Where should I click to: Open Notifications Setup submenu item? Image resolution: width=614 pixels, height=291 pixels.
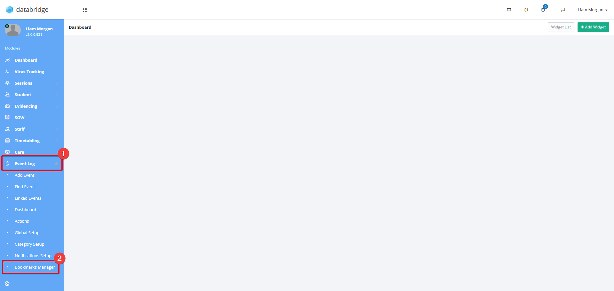[x=33, y=256]
